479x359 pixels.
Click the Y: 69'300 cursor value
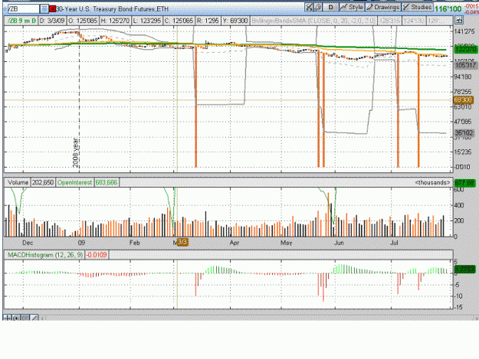(x=235, y=21)
